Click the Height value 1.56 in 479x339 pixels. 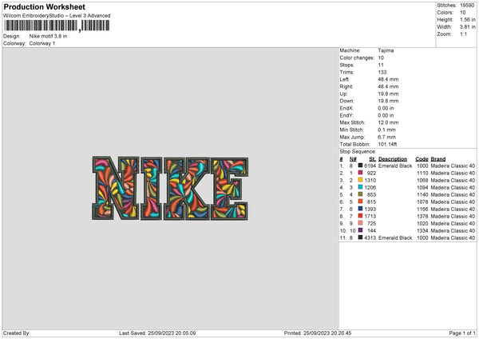point(467,19)
